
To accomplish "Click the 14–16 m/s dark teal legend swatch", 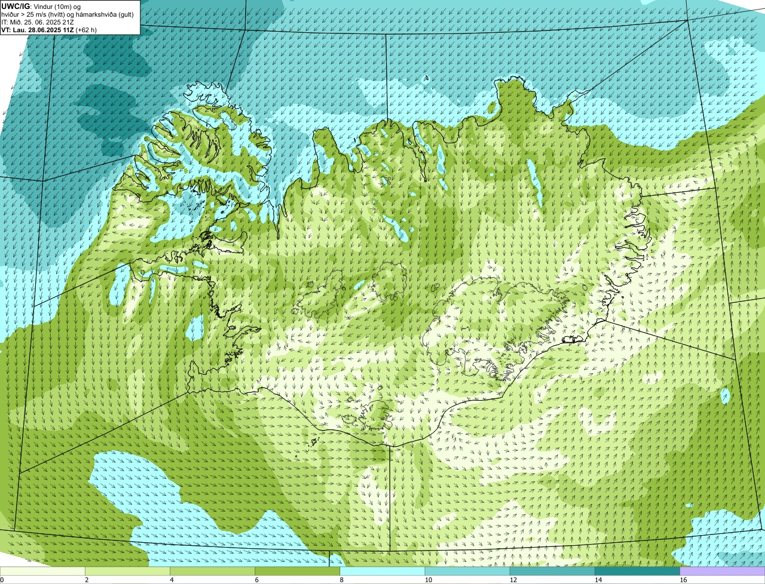I will [637, 571].
